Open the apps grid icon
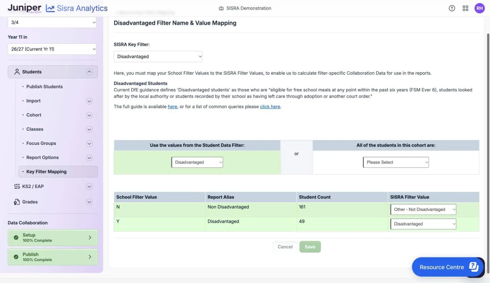Viewport: 490px width, 283px height. pos(465,8)
